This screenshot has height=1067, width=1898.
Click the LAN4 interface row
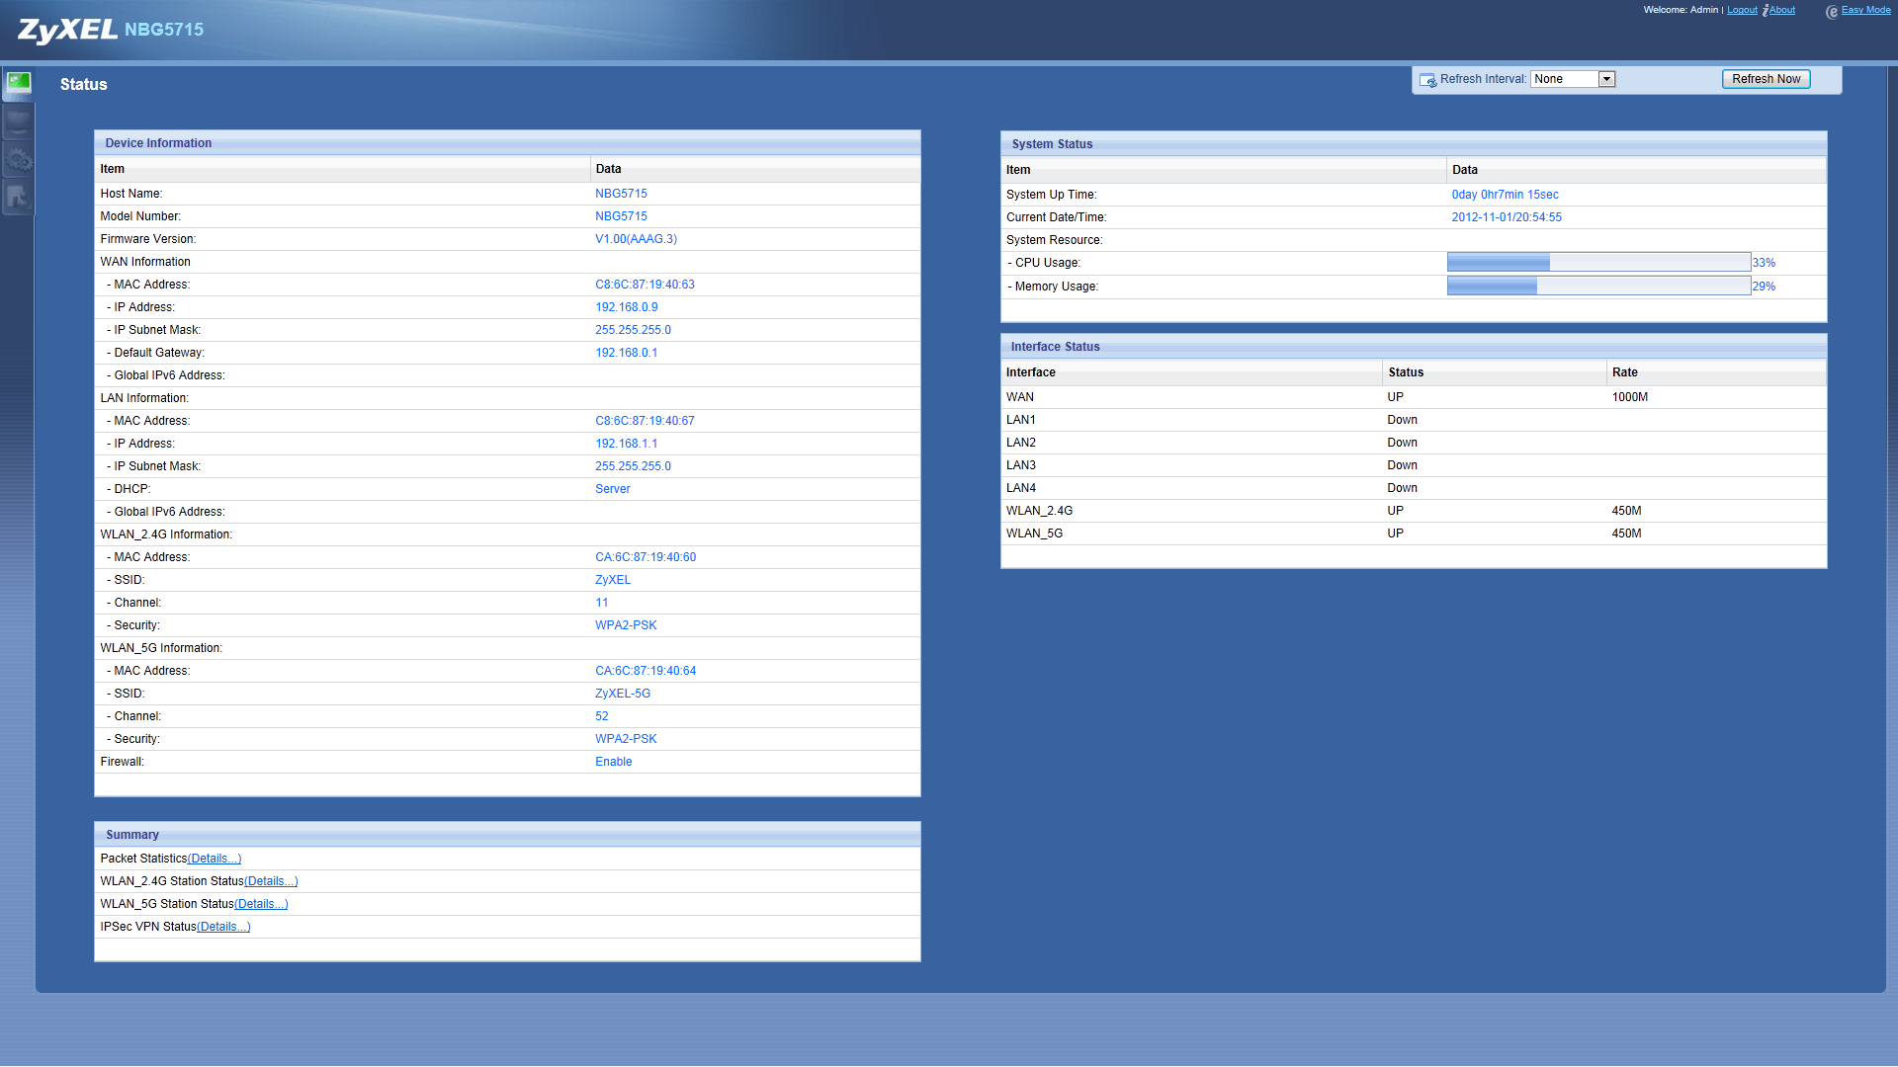1414,488
